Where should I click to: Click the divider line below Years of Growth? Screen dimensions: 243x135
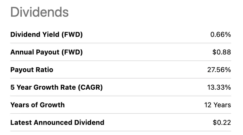point(121,114)
